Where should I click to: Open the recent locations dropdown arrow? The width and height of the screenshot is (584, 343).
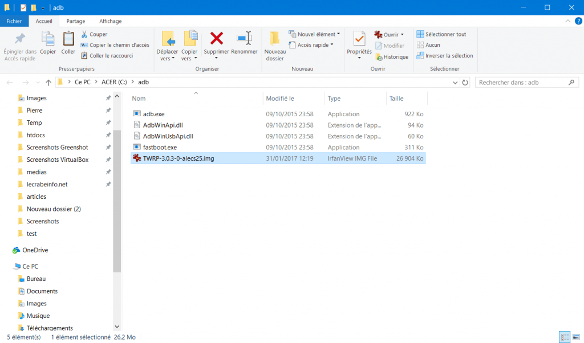coord(38,83)
